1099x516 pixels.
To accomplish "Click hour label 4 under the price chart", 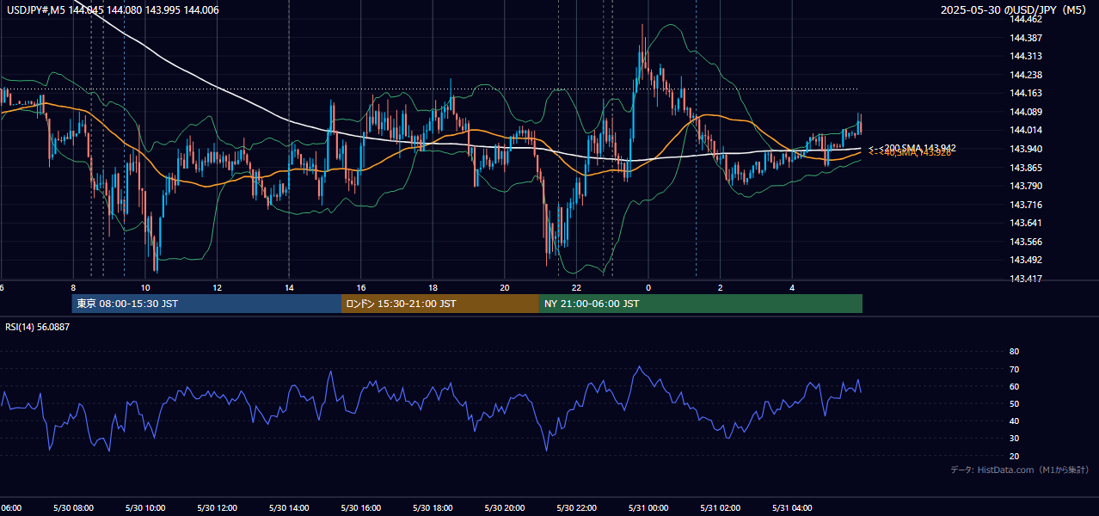I will pyautogui.click(x=793, y=287).
